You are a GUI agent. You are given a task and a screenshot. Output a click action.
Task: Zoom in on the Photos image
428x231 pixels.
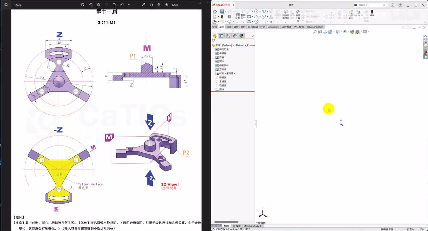(x=167, y=5)
